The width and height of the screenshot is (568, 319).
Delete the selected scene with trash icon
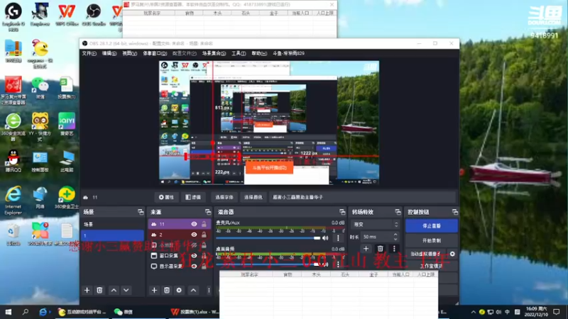point(99,290)
